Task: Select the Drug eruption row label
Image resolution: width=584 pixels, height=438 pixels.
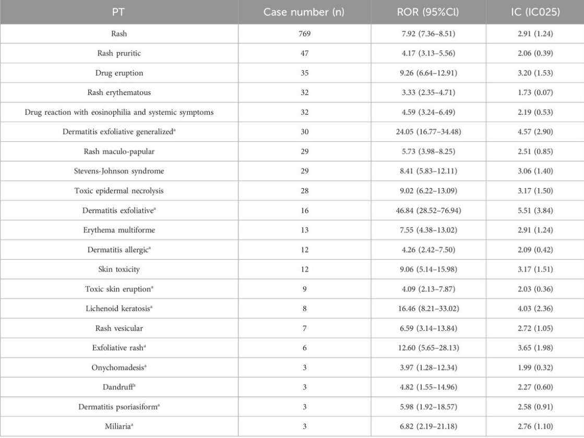Action: (x=119, y=73)
